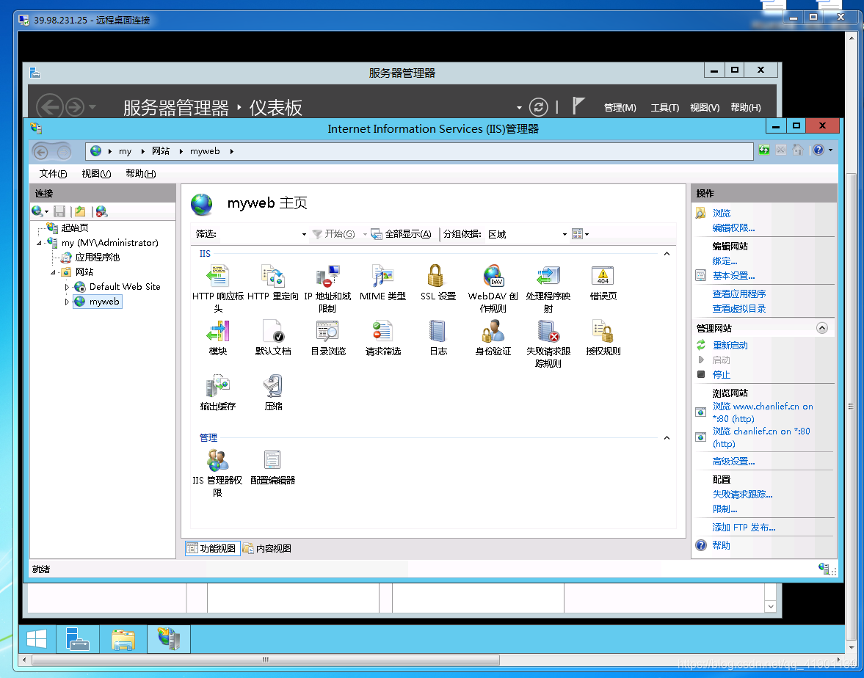Open the 帮助(H) menu in IIS Manager
The width and height of the screenshot is (864, 678).
[x=140, y=173]
